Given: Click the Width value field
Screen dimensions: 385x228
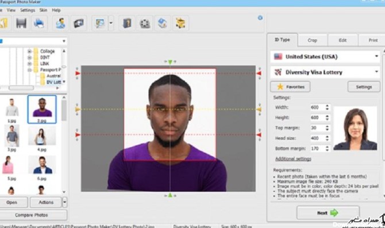Looking at the screenshot, I should tap(317, 107).
